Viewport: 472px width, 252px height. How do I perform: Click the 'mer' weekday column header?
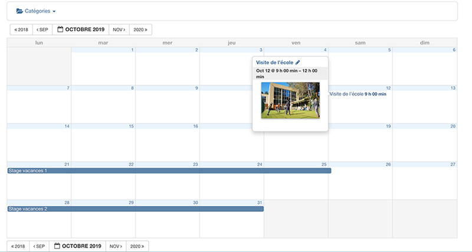(x=168, y=42)
